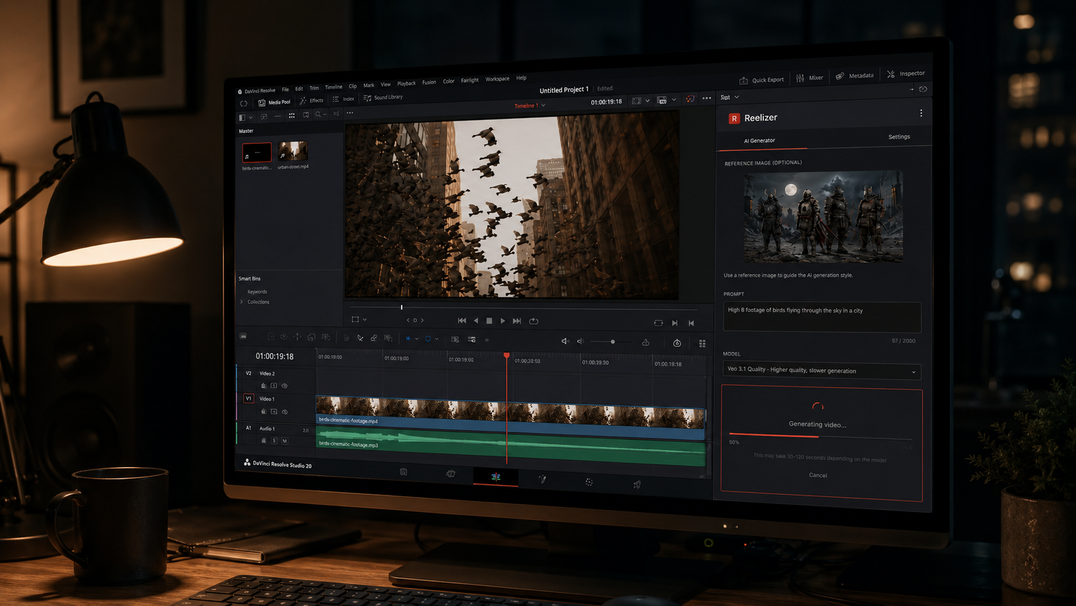
Task: Open the flag color dropdown arrow
Action: click(x=436, y=339)
